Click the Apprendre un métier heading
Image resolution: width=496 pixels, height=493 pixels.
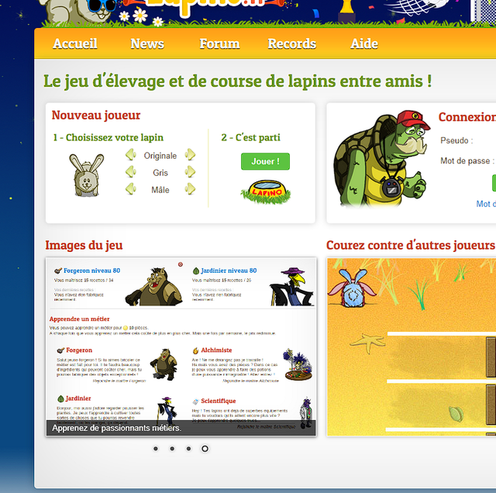tap(79, 319)
